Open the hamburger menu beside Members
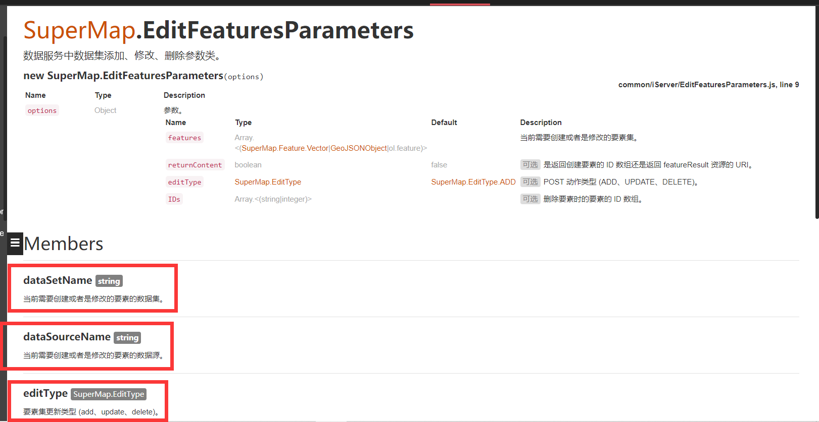The height and width of the screenshot is (422, 819). pos(15,244)
